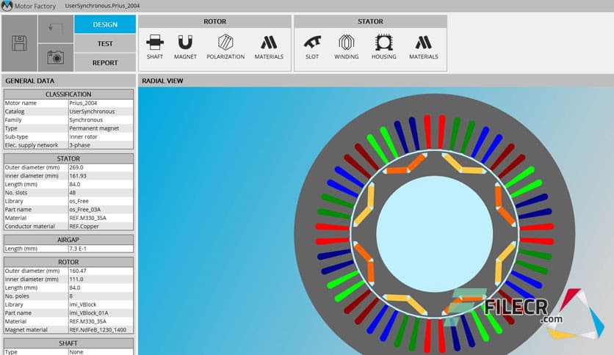This screenshot has height=355, width=614.
Task: Click the Motor Factory logo icon
Action: click(x=7, y=5)
